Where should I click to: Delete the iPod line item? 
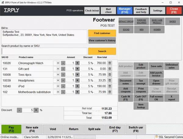110,86
